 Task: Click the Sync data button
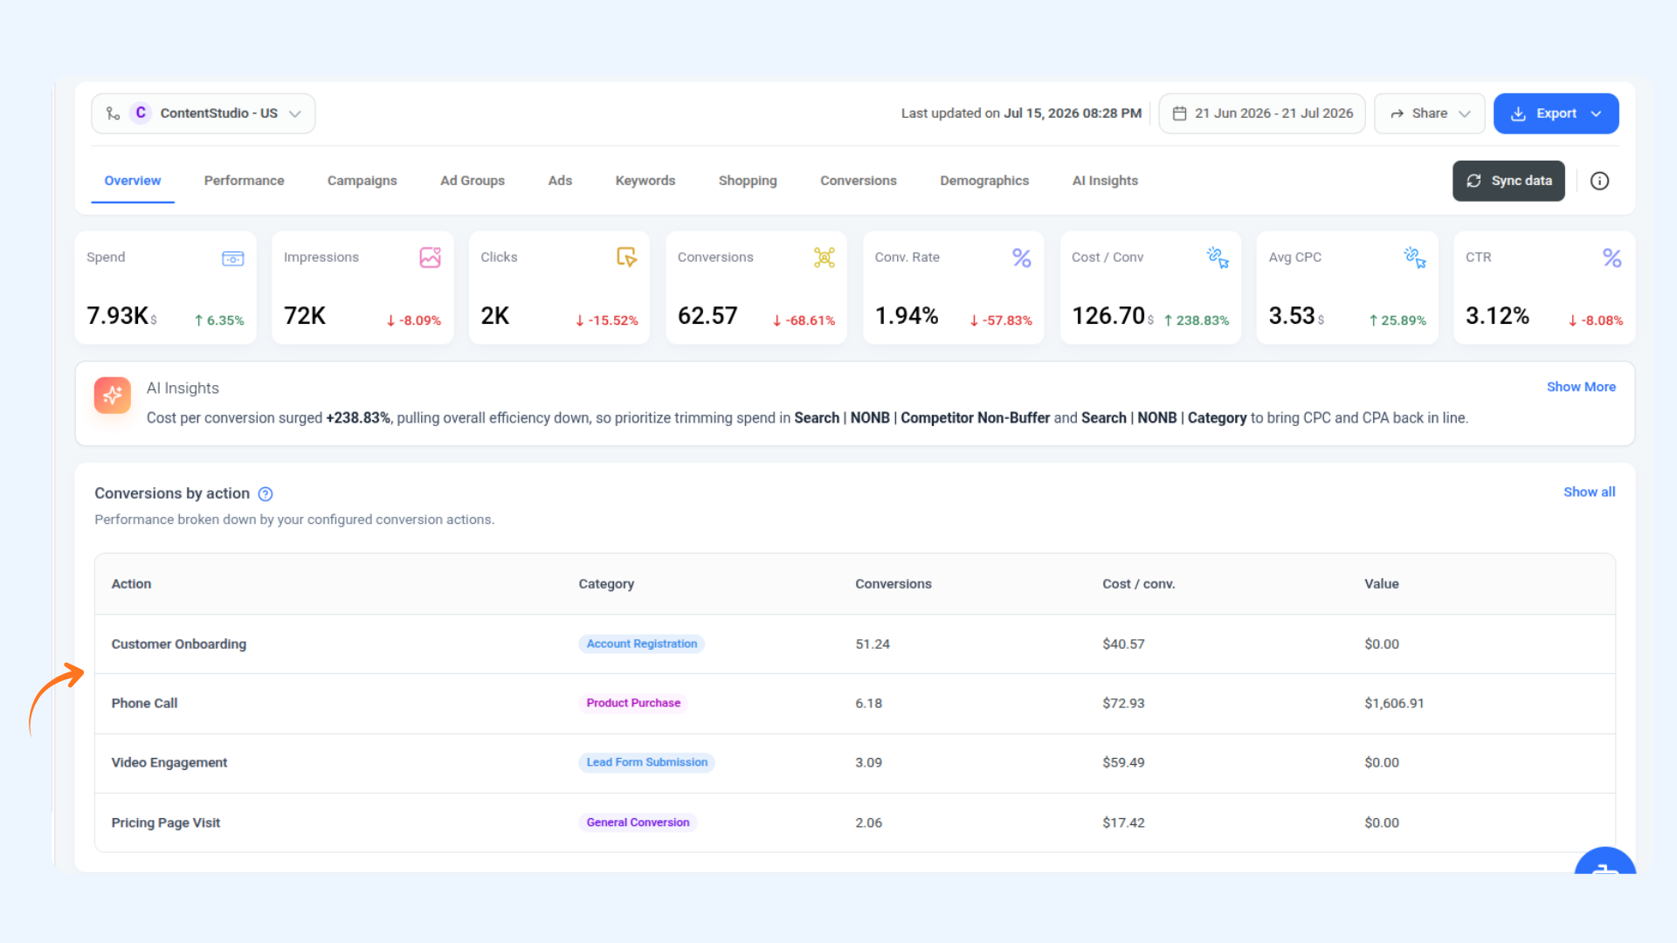click(1508, 181)
